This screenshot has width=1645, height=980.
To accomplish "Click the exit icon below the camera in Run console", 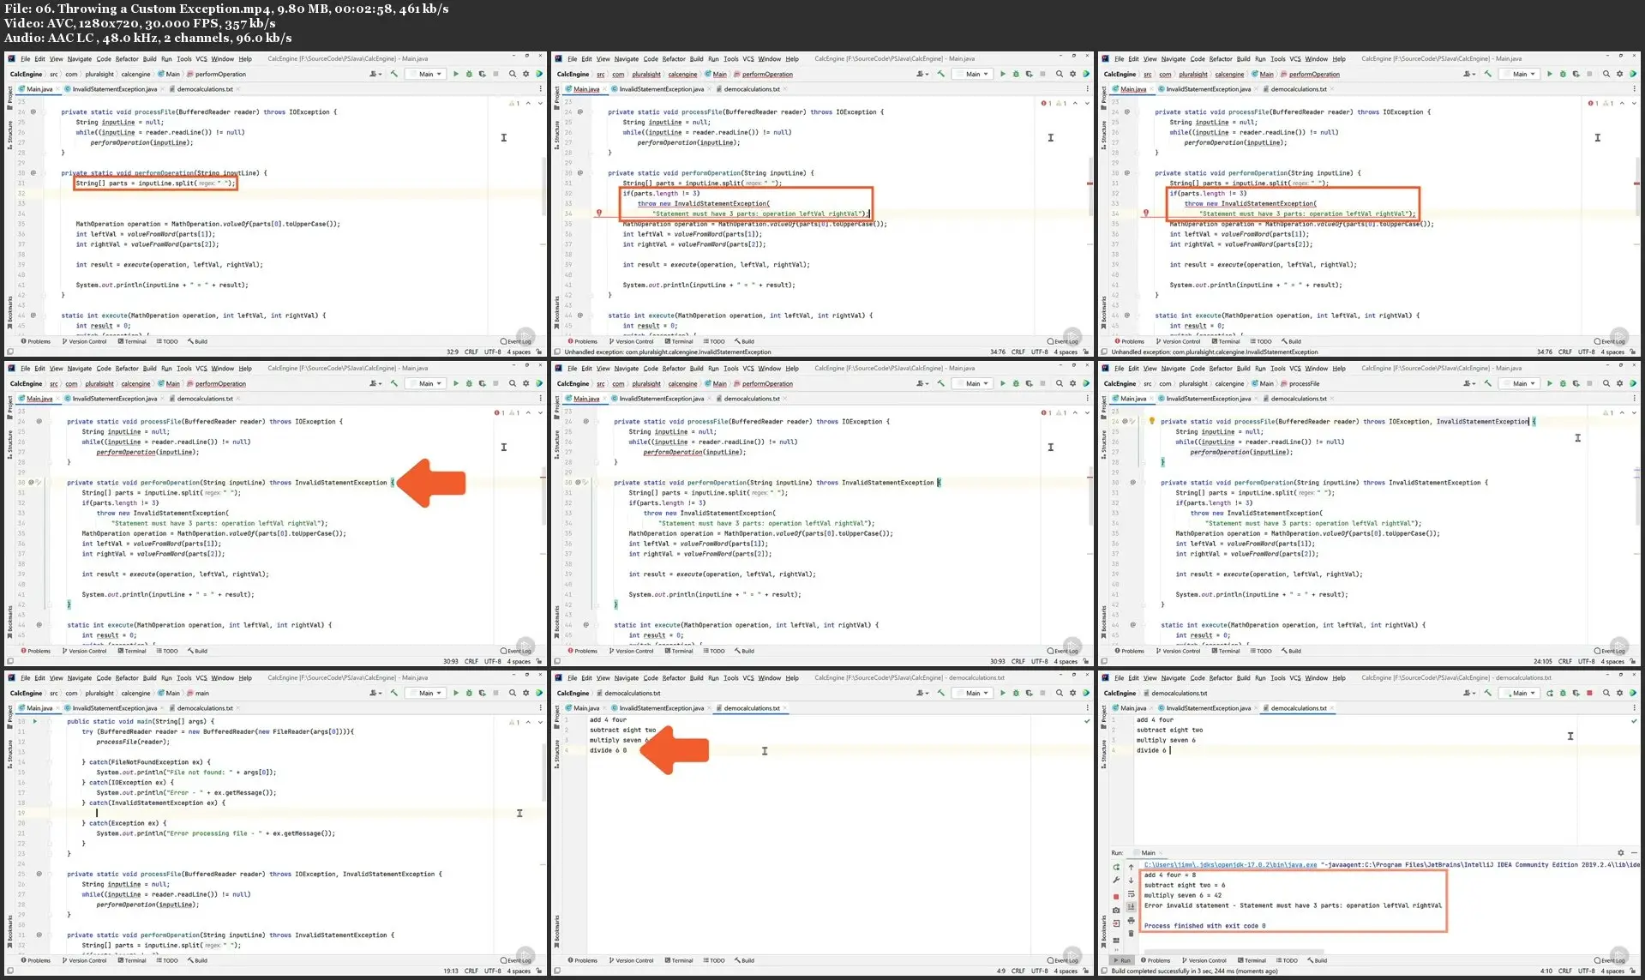I will click(1116, 924).
